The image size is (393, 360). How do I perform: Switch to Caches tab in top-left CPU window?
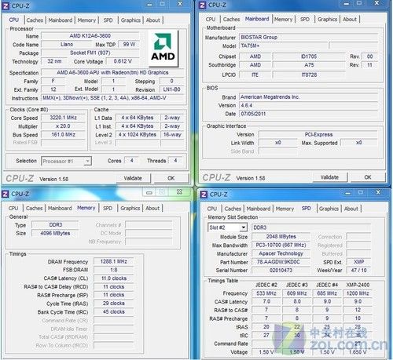tap(35, 20)
